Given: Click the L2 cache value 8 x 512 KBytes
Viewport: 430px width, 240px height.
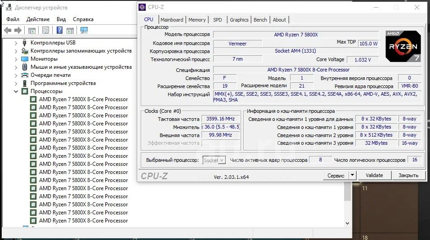Looking at the screenshot, I should 376,135.
